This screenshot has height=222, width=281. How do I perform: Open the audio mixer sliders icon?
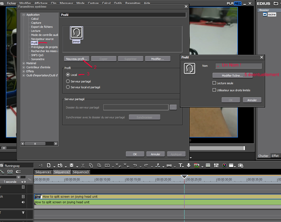tap(216, 165)
